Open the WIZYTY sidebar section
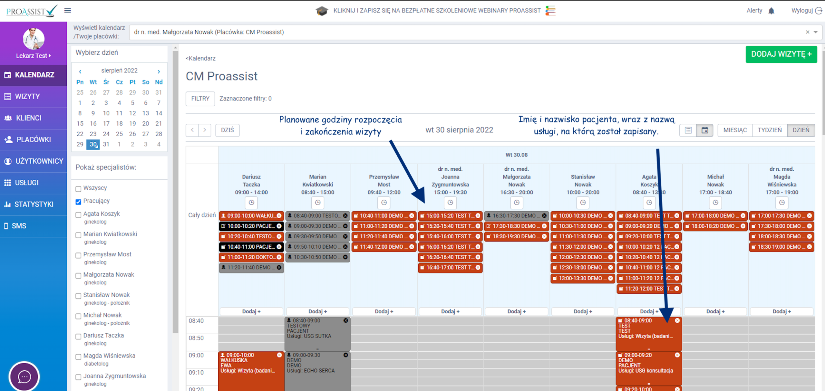The width and height of the screenshot is (825, 391). 34,96
